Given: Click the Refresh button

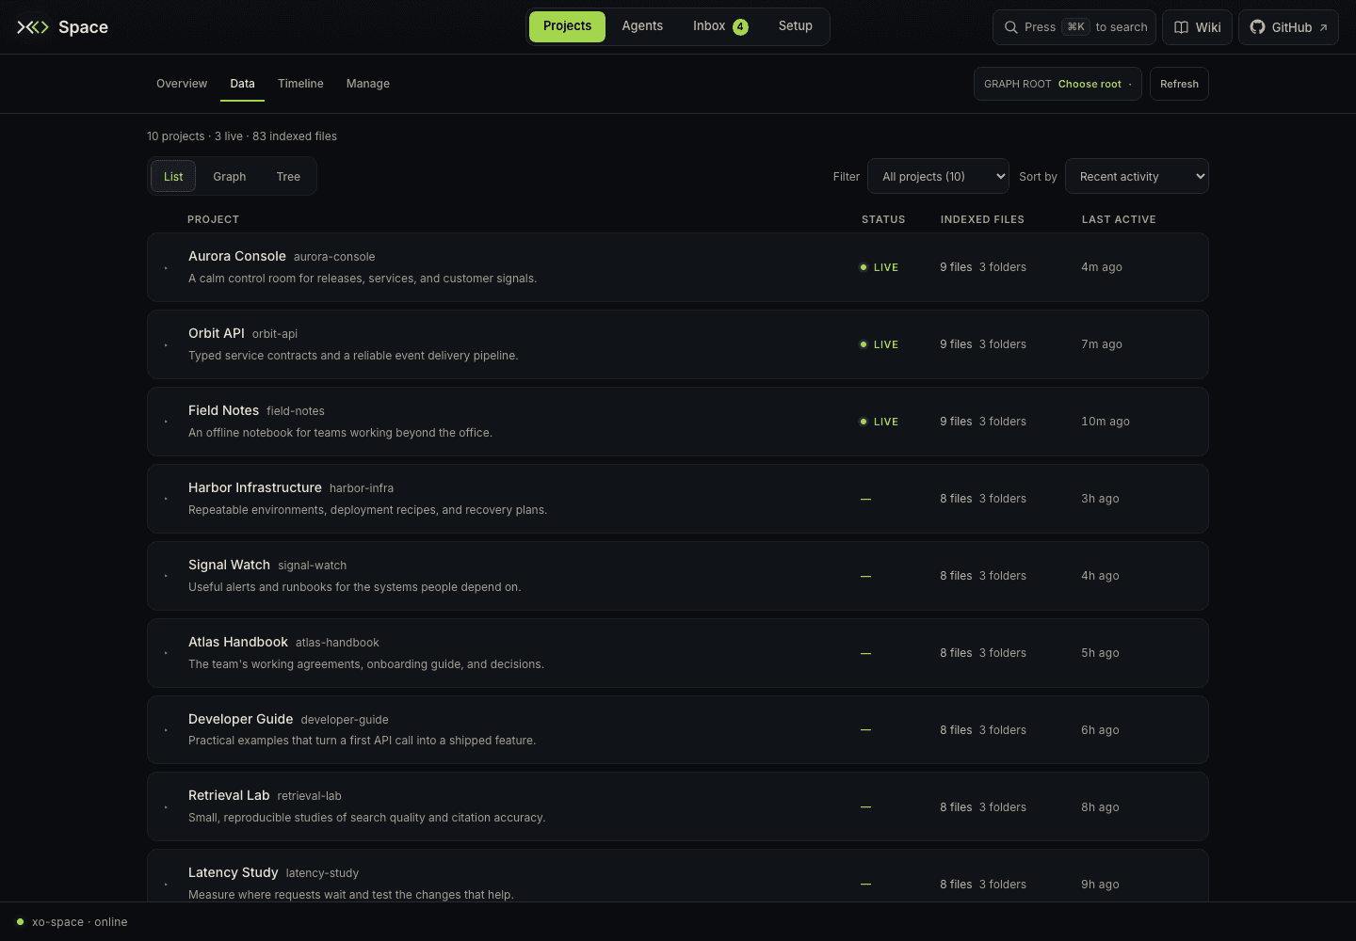Looking at the screenshot, I should (1179, 84).
